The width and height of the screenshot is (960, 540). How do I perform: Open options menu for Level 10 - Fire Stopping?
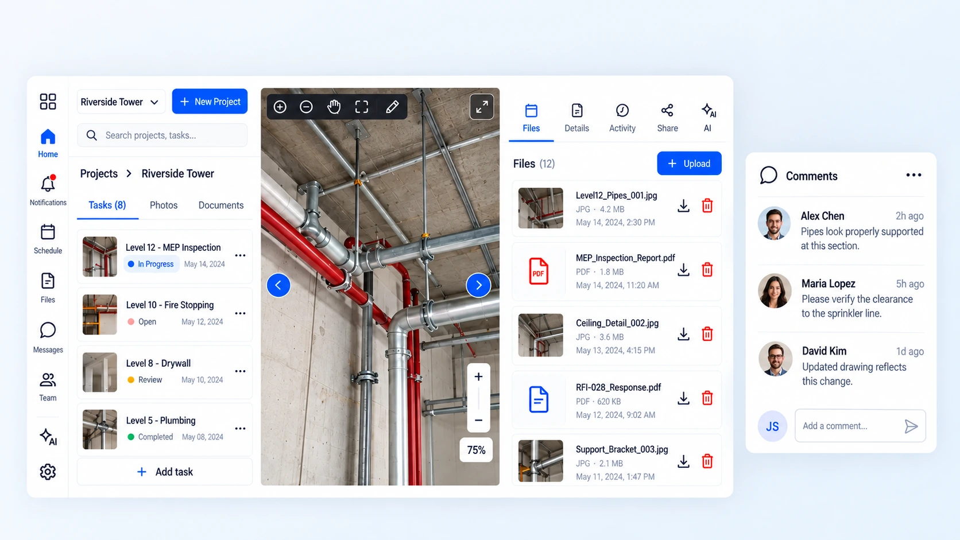(x=240, y=314)
